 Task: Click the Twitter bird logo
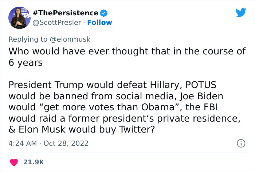241,13
